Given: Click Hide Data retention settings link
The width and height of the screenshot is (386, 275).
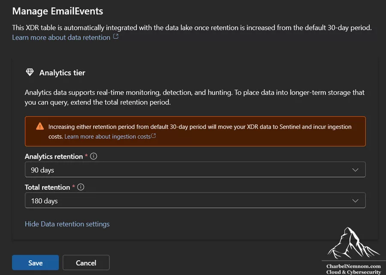Looking at the screenshot, I should click(x=67, y=224).
